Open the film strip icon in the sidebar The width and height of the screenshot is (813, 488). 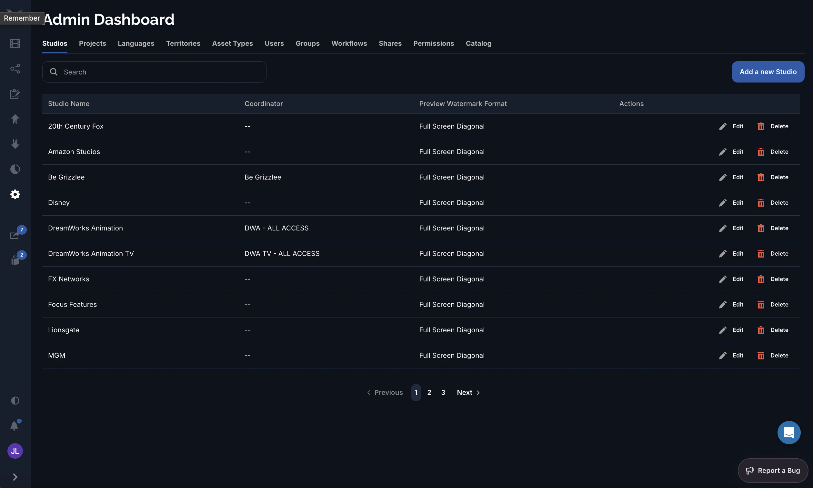pyautogui.click(x=15, y=44)
